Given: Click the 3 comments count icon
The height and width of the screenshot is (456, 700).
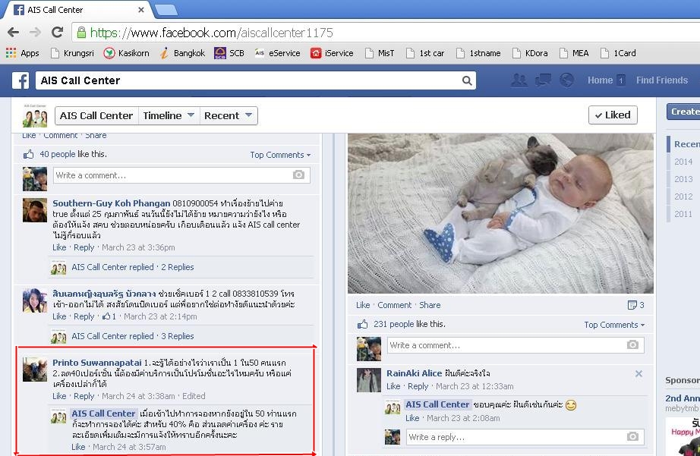Looking at the screenshot, I should tap(635, 305).
